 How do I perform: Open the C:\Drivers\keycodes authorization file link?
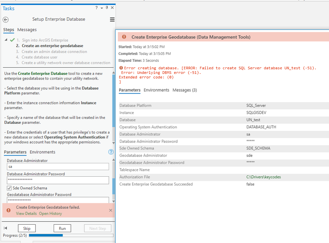click(x=263, y=177)
